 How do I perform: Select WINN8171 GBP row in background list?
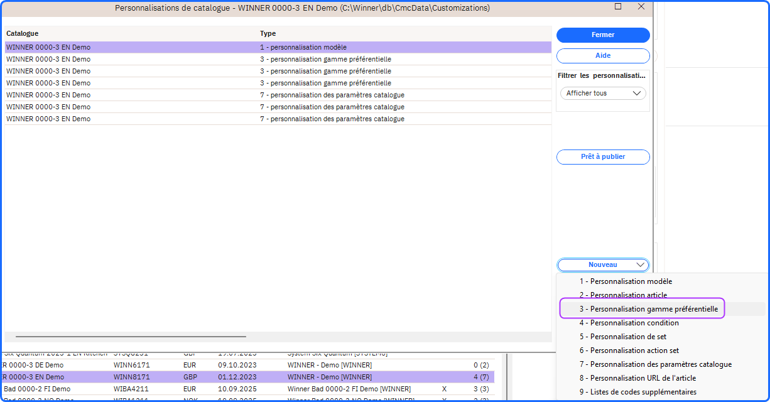point(248,377)
